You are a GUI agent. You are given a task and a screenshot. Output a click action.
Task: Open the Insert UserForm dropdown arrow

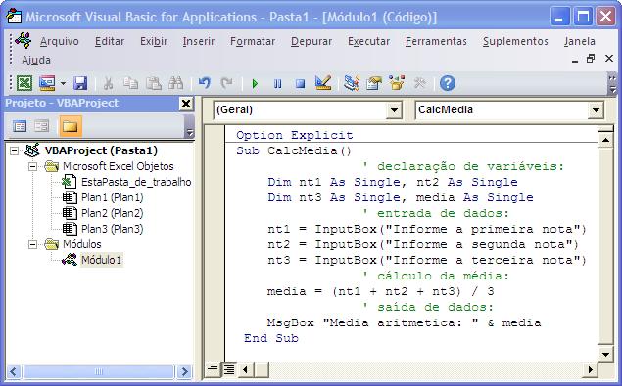pos(63,83)
